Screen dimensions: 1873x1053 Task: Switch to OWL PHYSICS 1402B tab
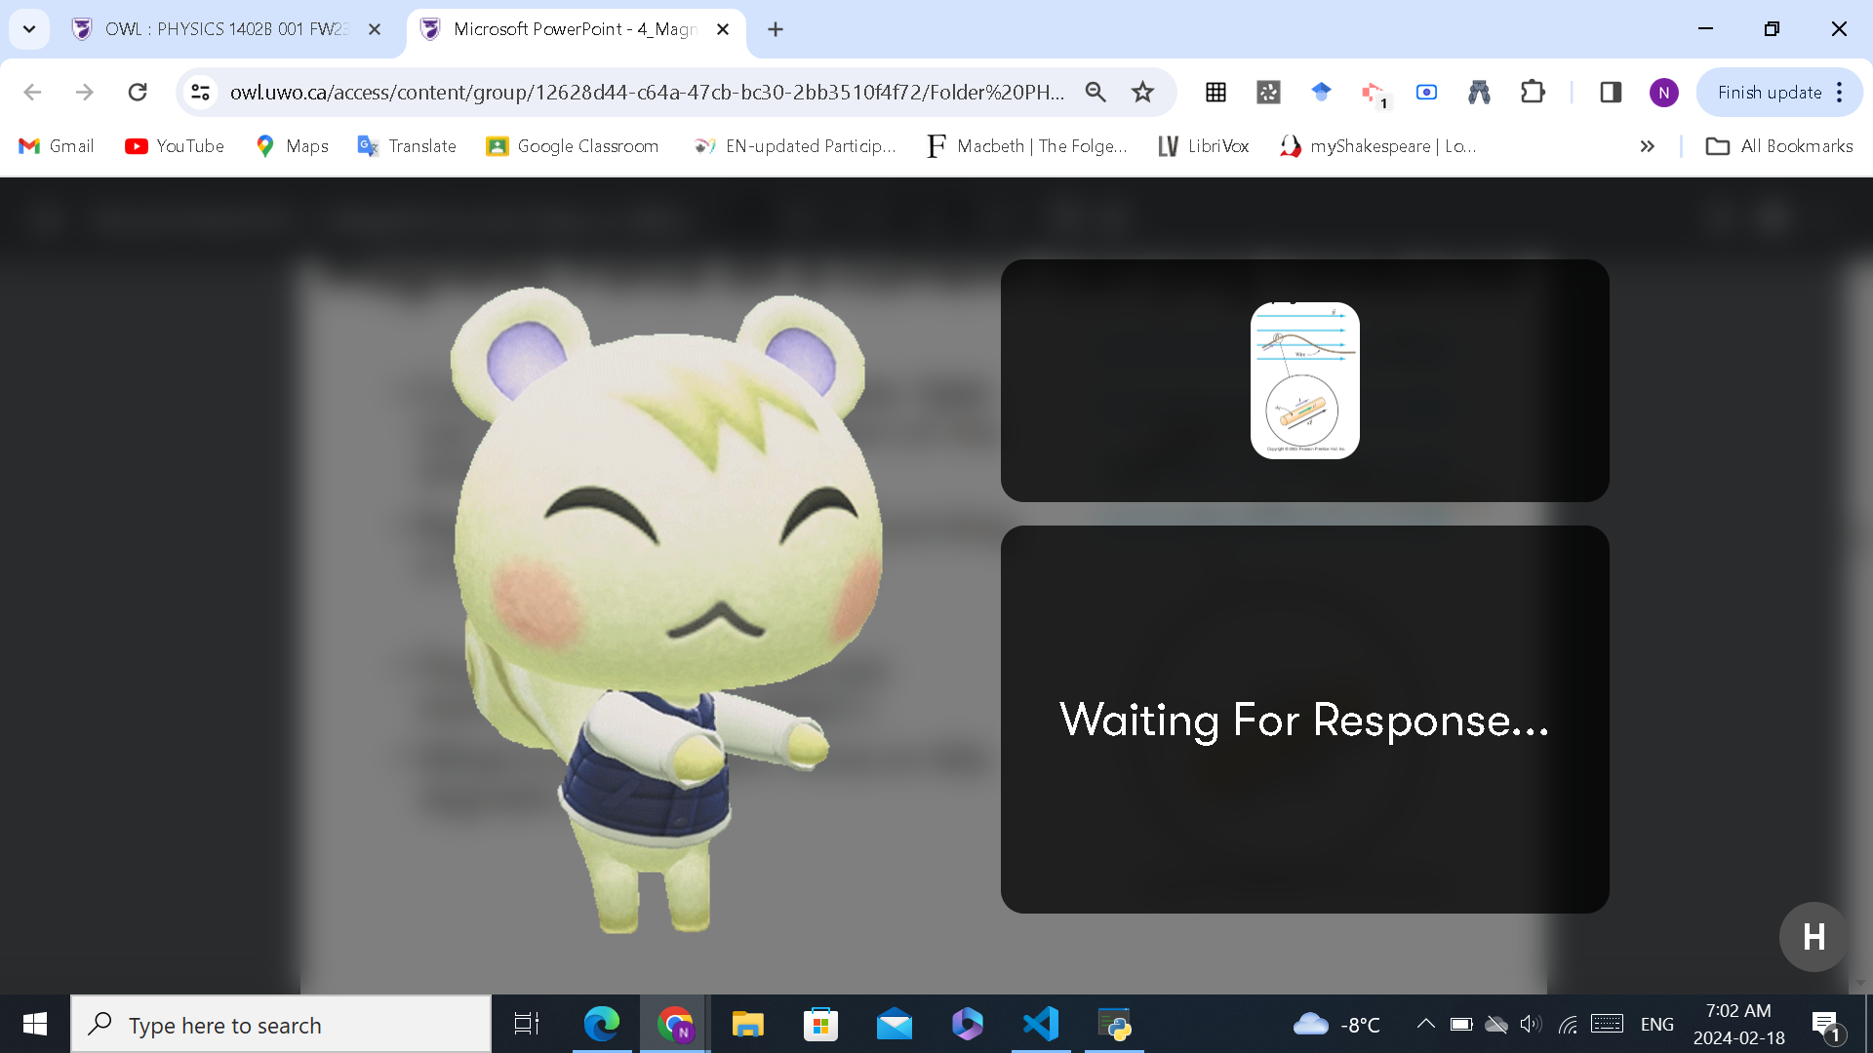224,29
